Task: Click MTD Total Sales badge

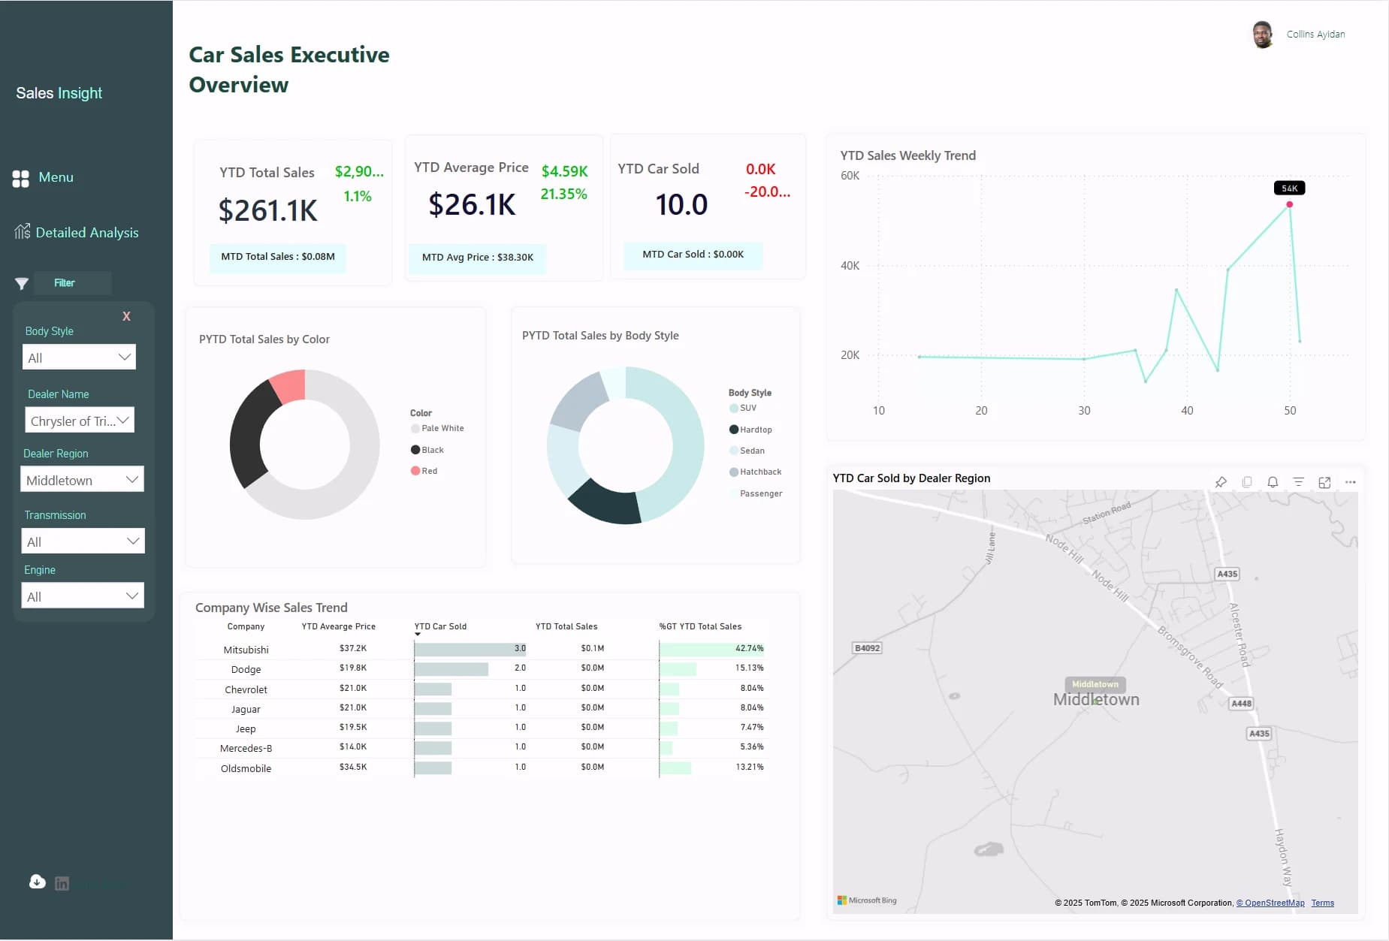Action: 278,257
